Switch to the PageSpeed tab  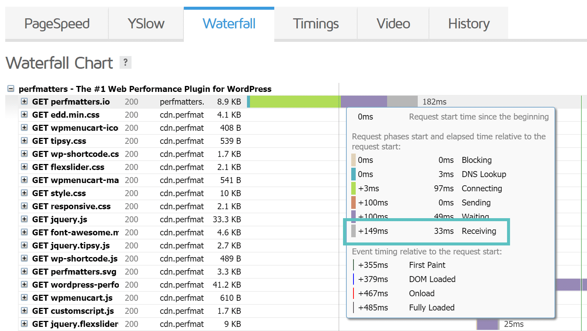pyautogui.click(x=57, y=24)
